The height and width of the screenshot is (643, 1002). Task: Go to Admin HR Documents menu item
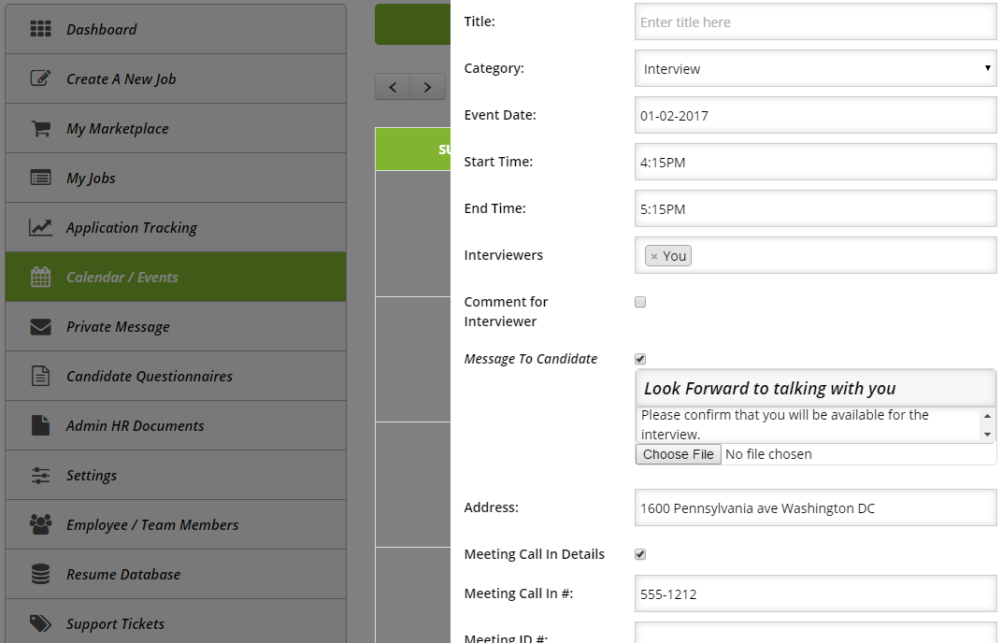point(135,425)
